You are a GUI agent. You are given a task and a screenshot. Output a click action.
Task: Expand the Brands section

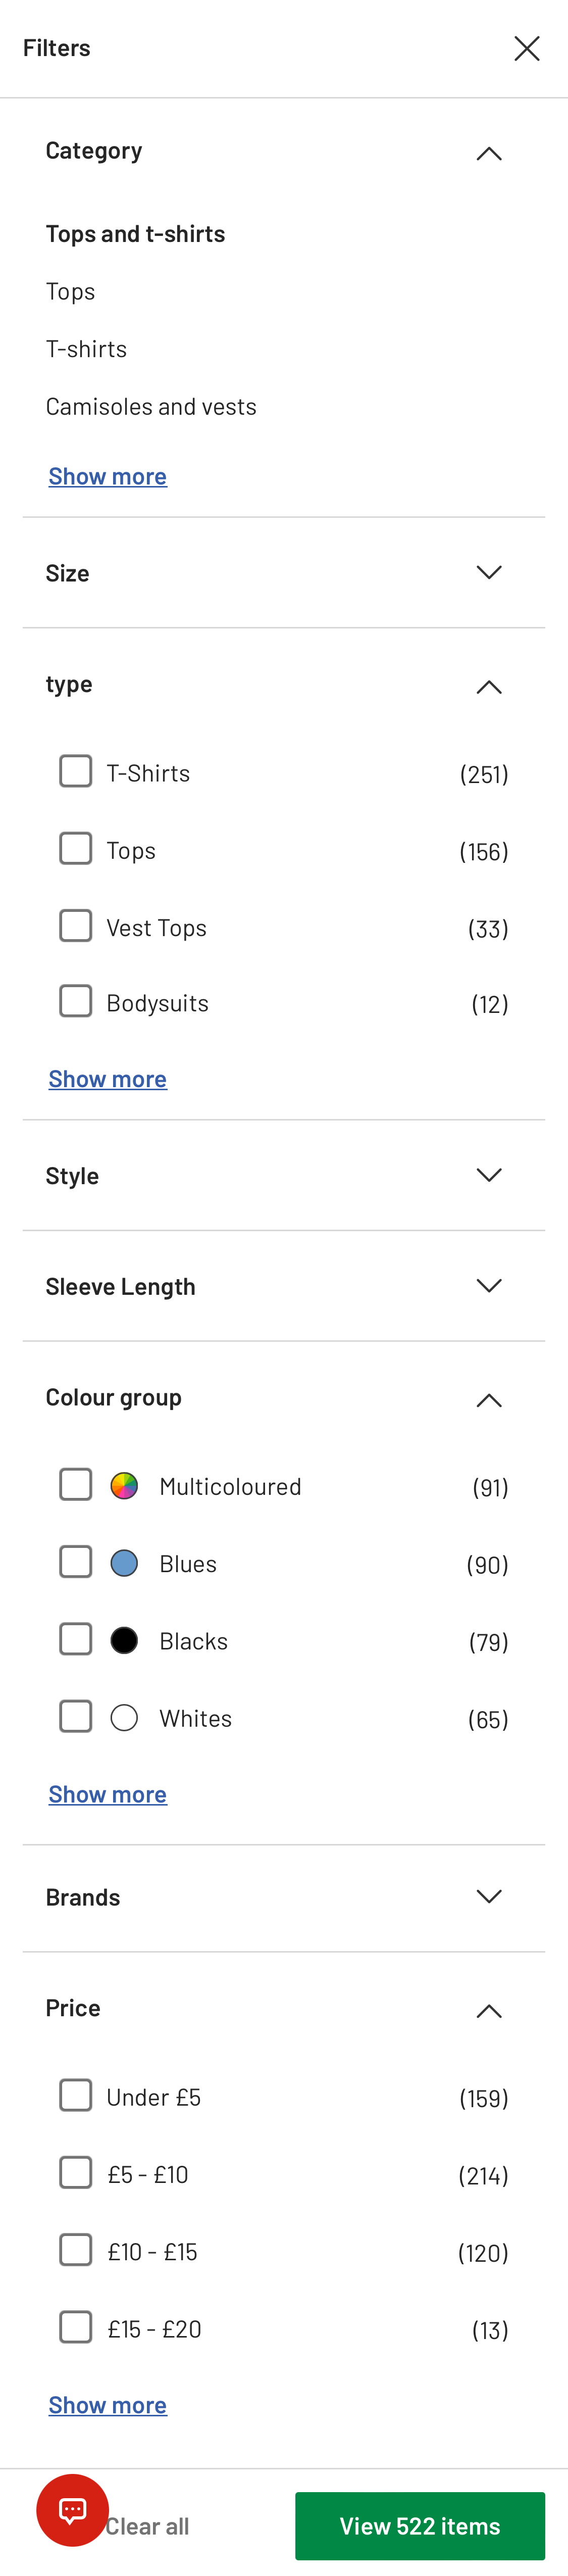point(489,1896)
